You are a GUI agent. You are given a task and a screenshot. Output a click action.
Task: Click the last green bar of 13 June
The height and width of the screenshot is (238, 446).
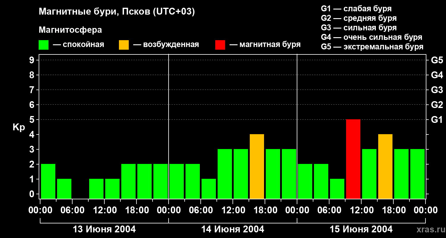[x=161, y=181]
